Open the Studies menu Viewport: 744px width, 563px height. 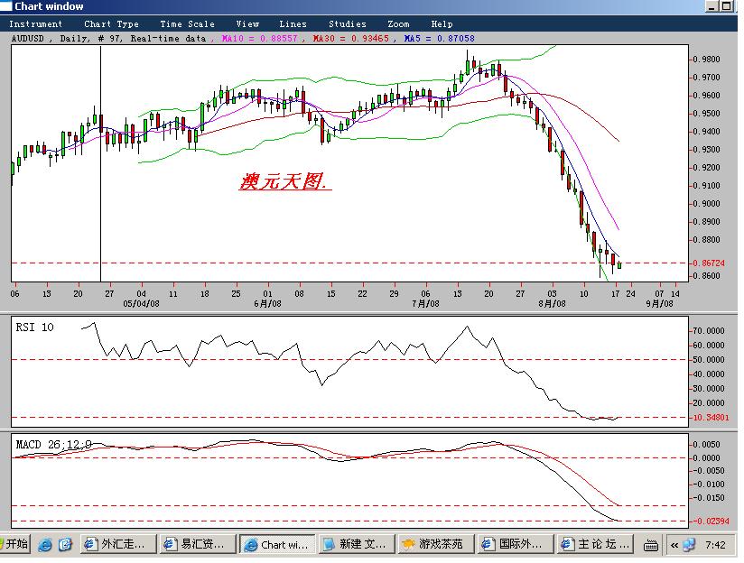pyautogui.click(x=348, y=23)
